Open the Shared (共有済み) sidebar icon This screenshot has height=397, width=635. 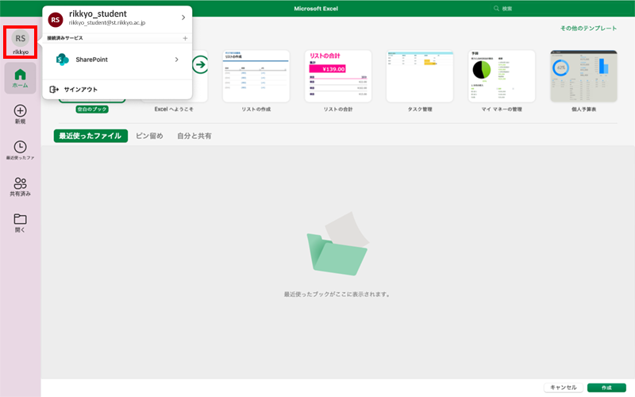[x=21, y=187]
